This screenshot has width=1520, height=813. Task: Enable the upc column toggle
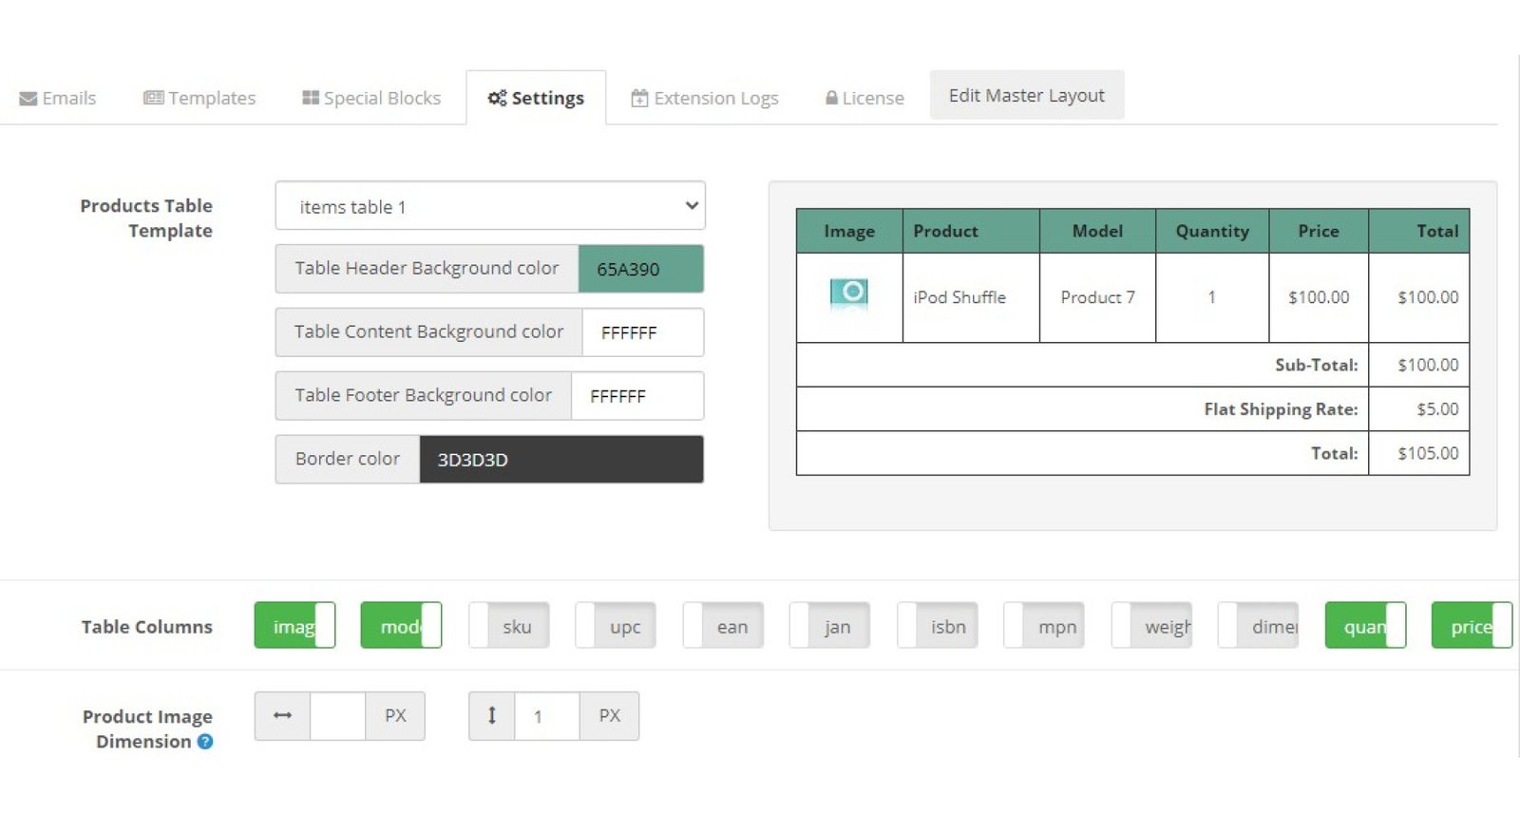pos(616,626)
